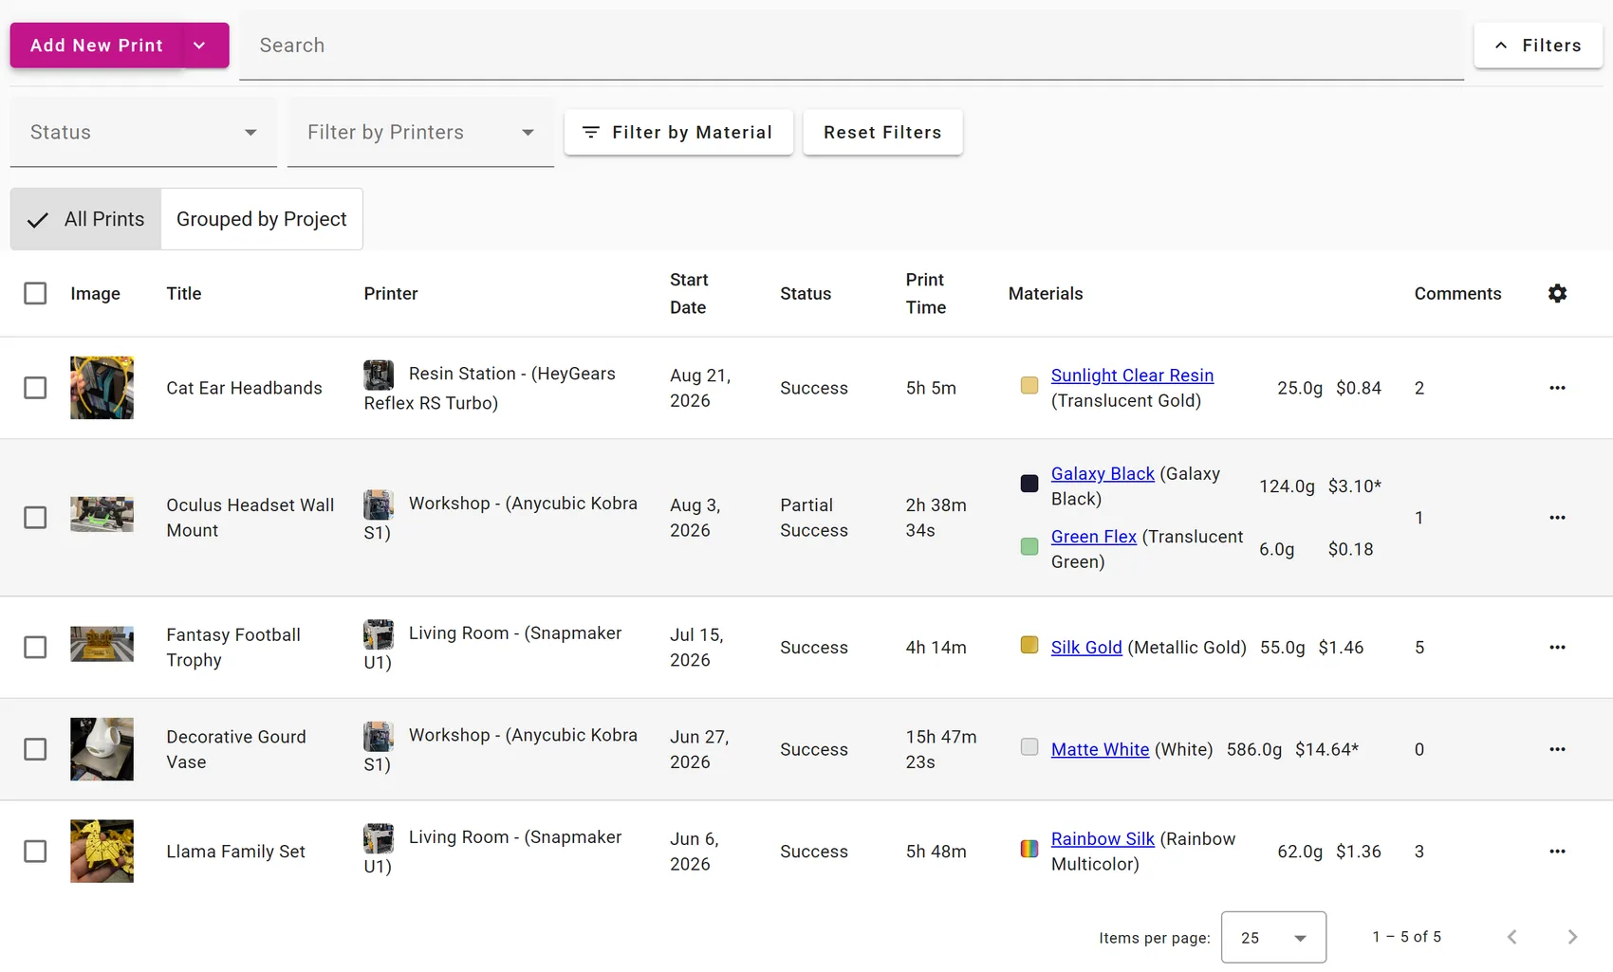Open the Filter by Printers dropdown

point(420,133)
